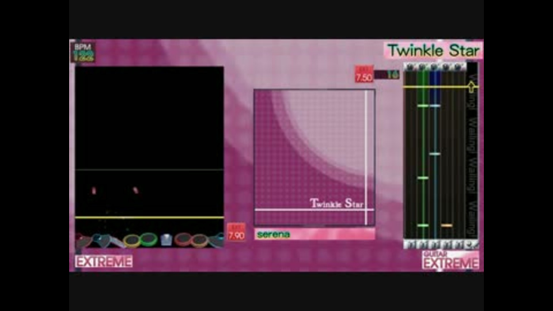Hit the orange-rimmed drum pad
This screenshot has height=311, width=553.
point(200,241)
